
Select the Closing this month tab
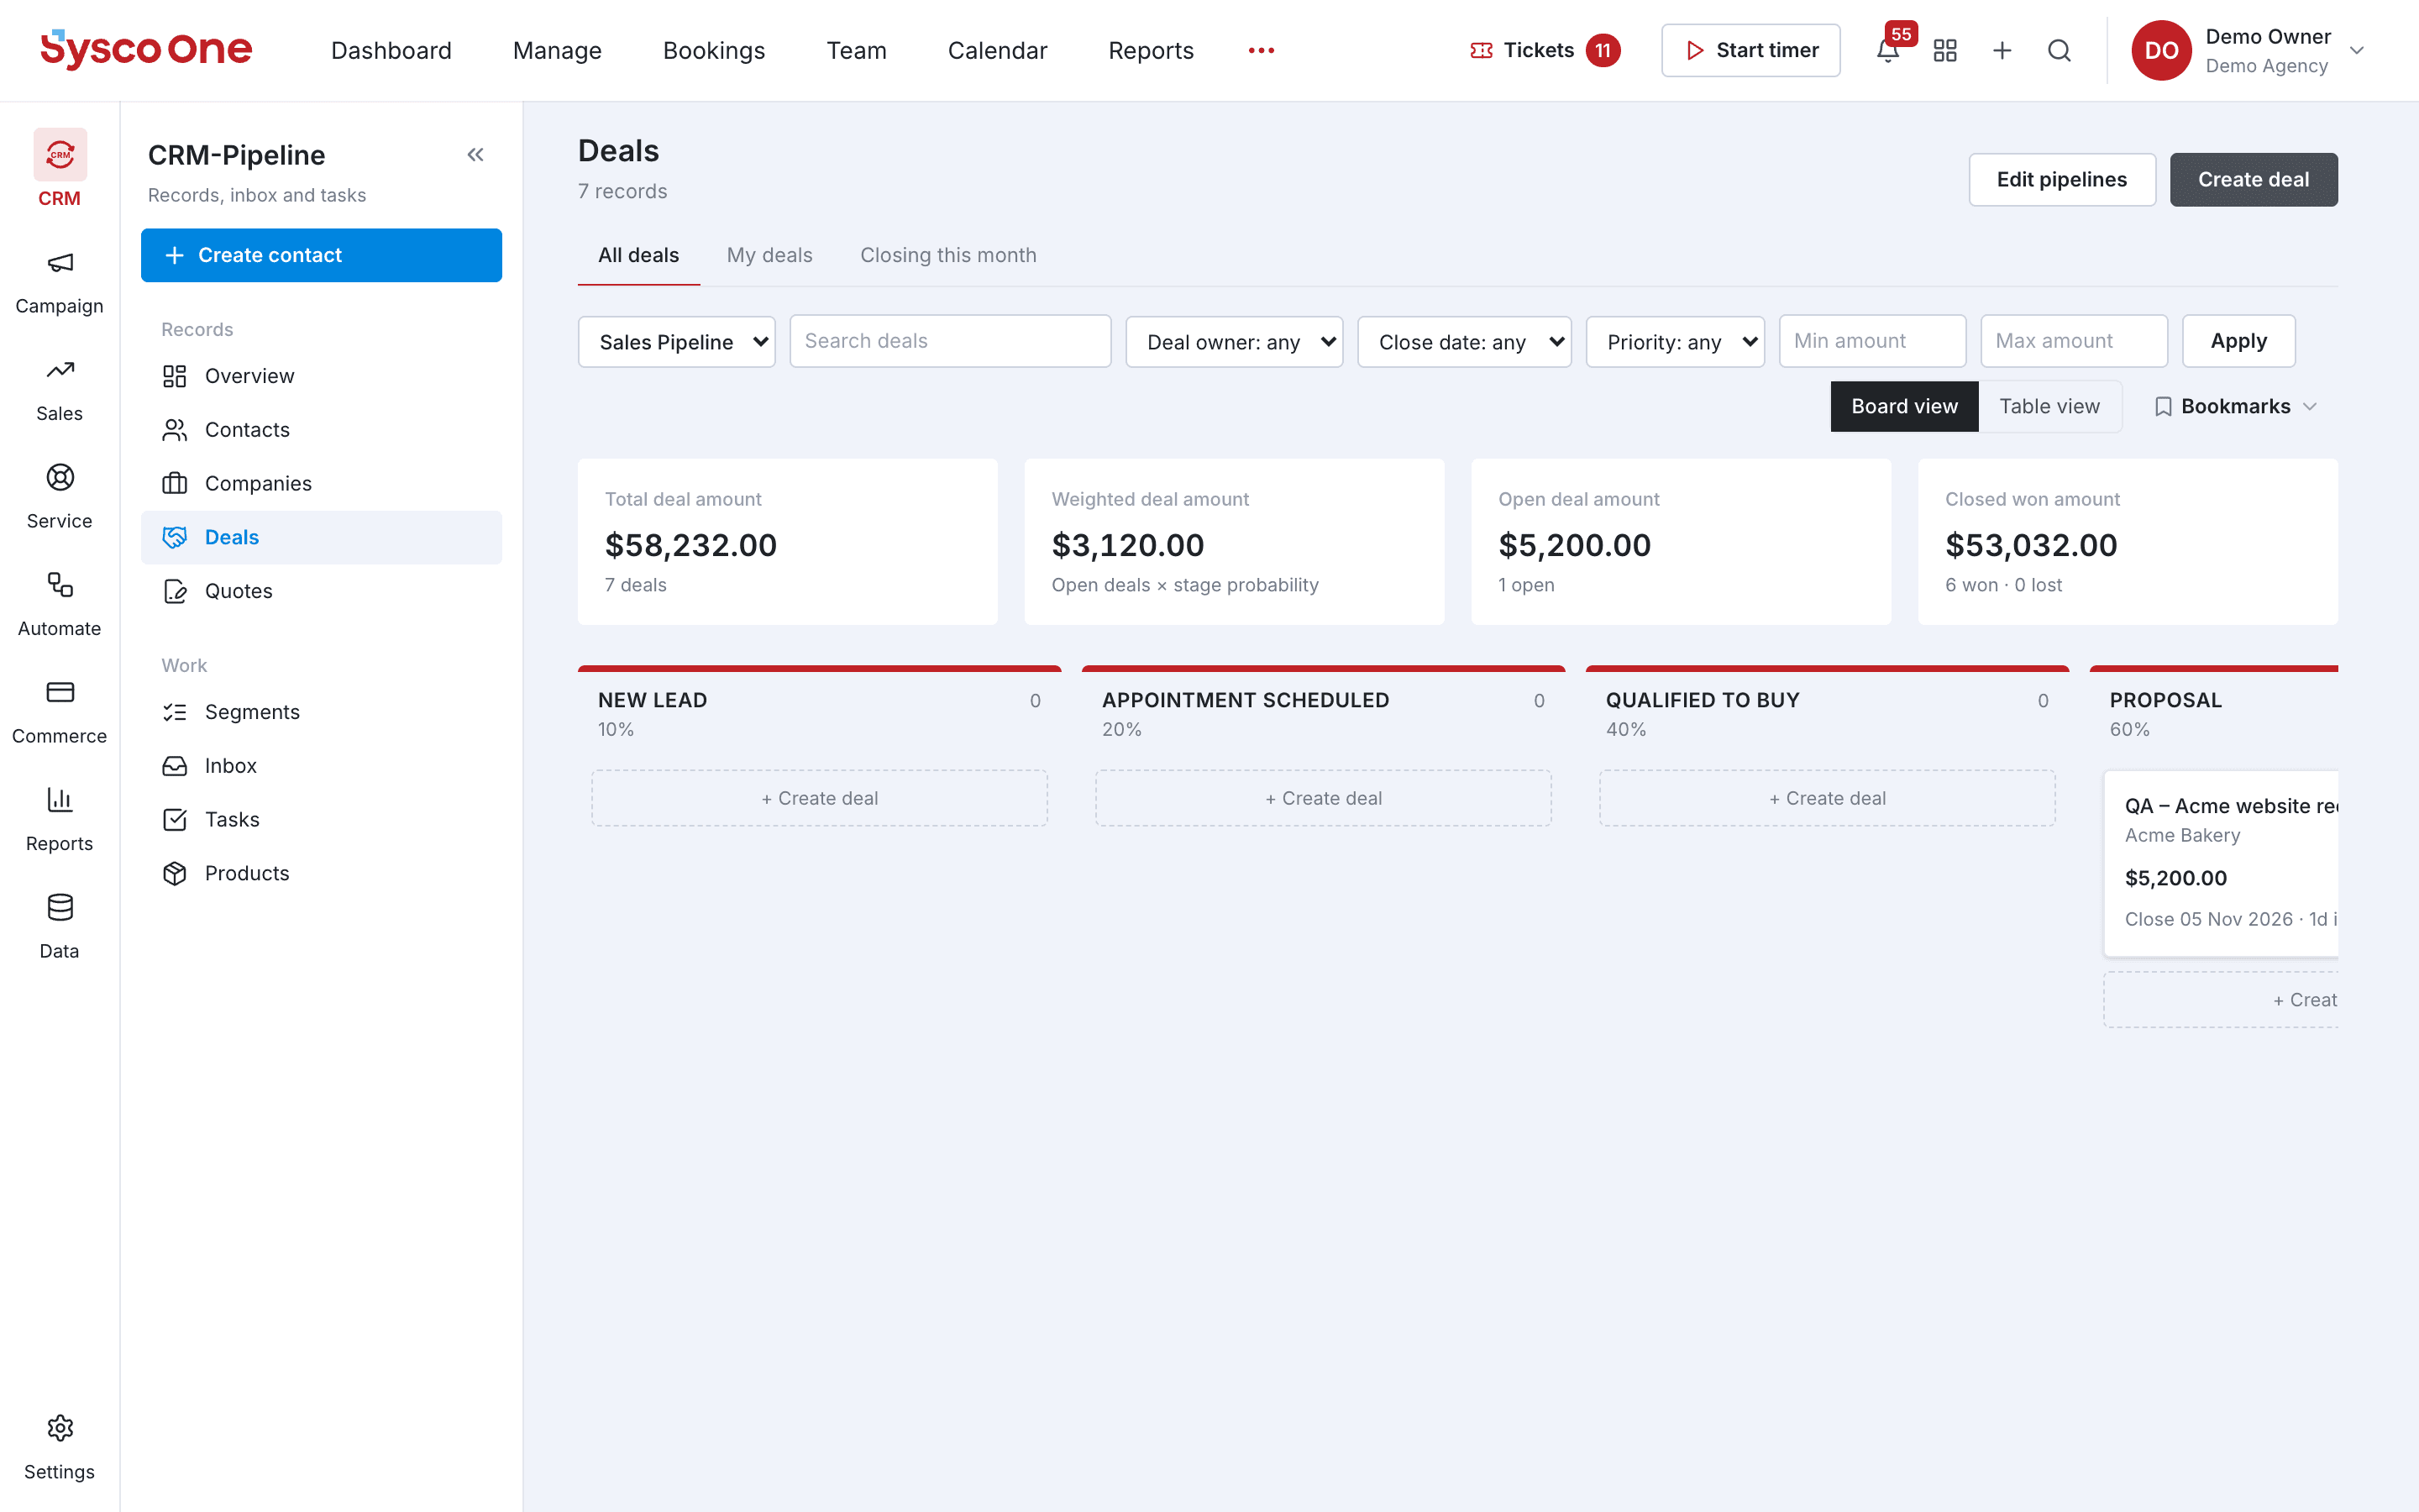948,255
